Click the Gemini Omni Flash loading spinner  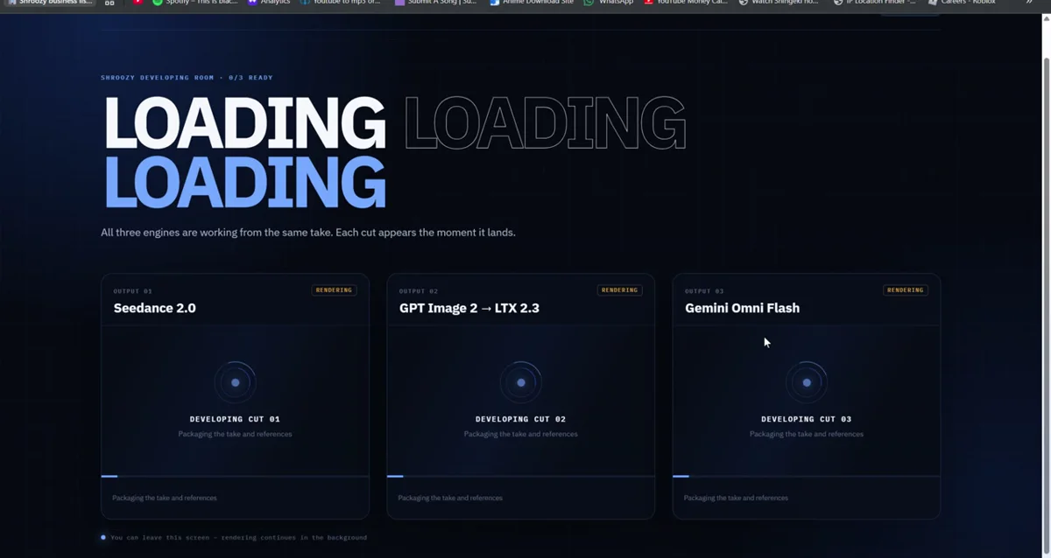pos(807,382)
